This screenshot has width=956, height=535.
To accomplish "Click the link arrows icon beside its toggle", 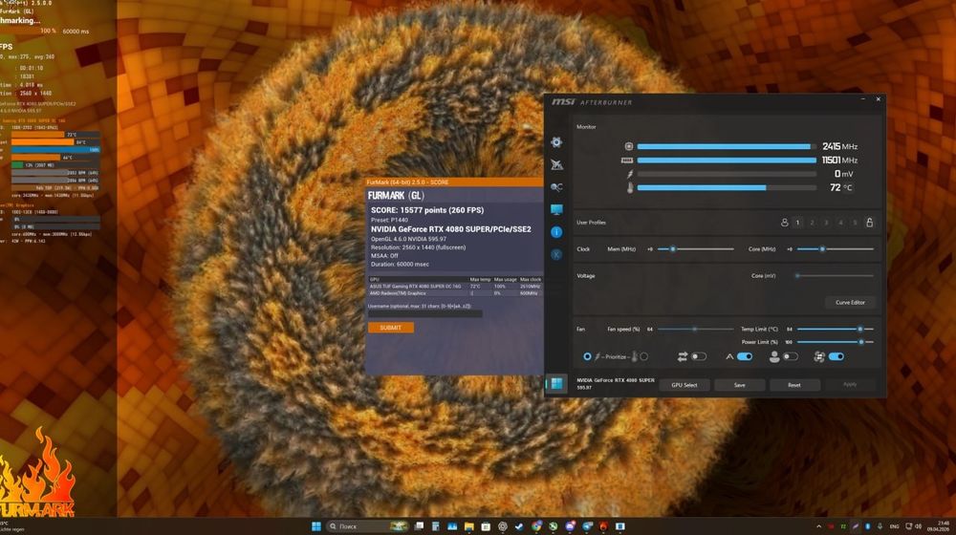I will coord(683,356).
